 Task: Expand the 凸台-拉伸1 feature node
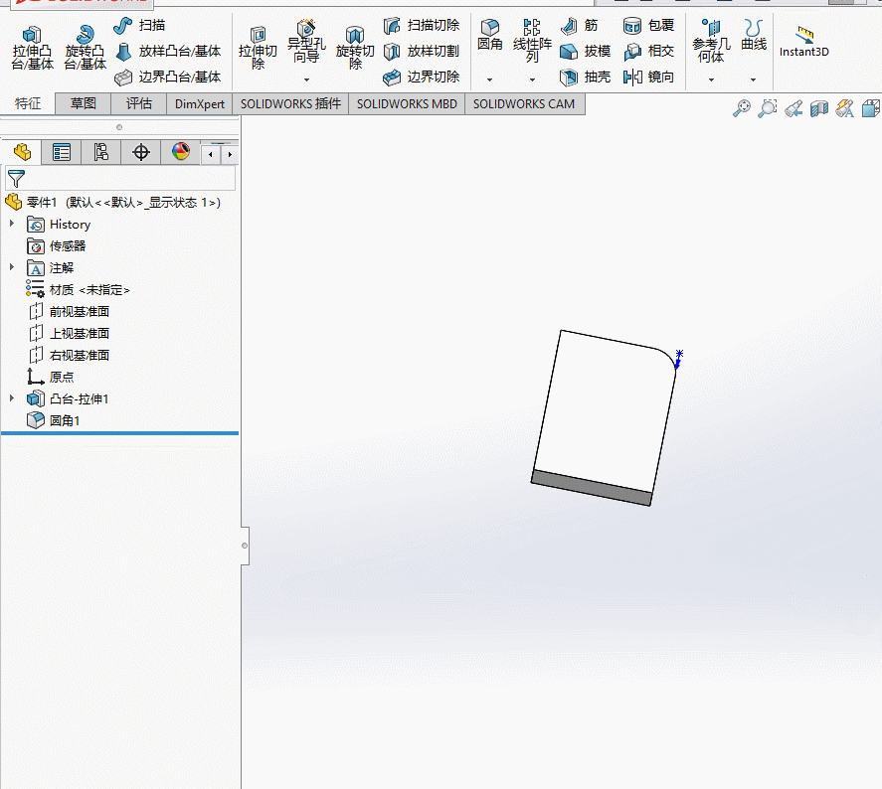tap(12, 398)
